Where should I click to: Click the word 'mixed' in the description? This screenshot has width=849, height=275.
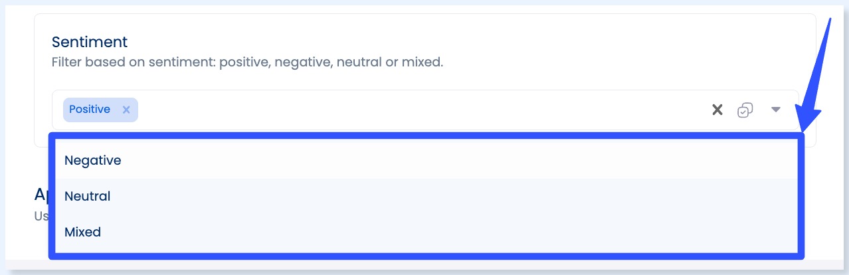click(x=422, y=62)
